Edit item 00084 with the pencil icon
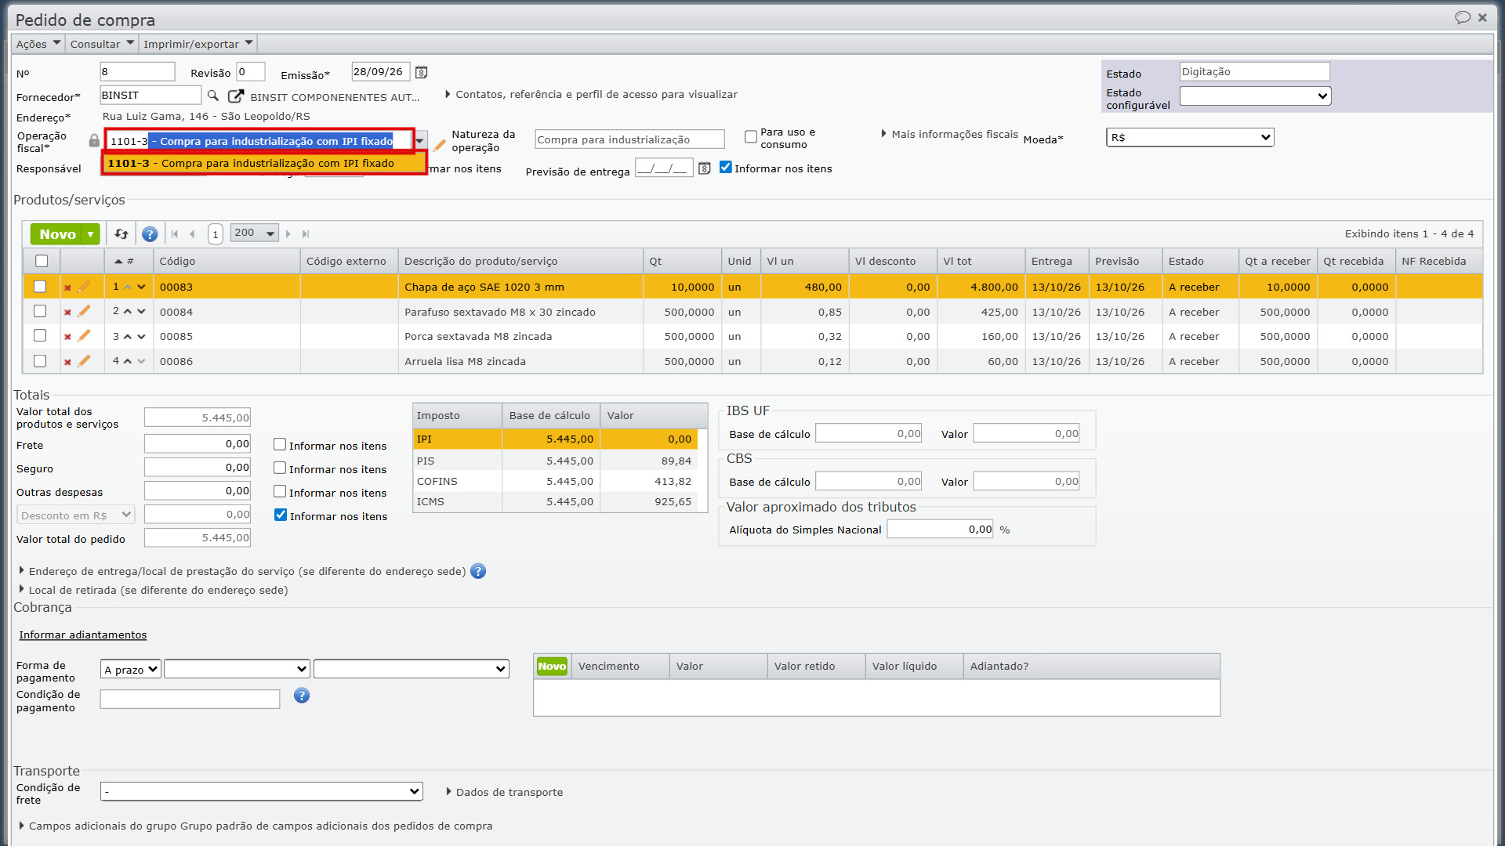1505x846 pixels. pyautogui.click(x=84, y=311)
